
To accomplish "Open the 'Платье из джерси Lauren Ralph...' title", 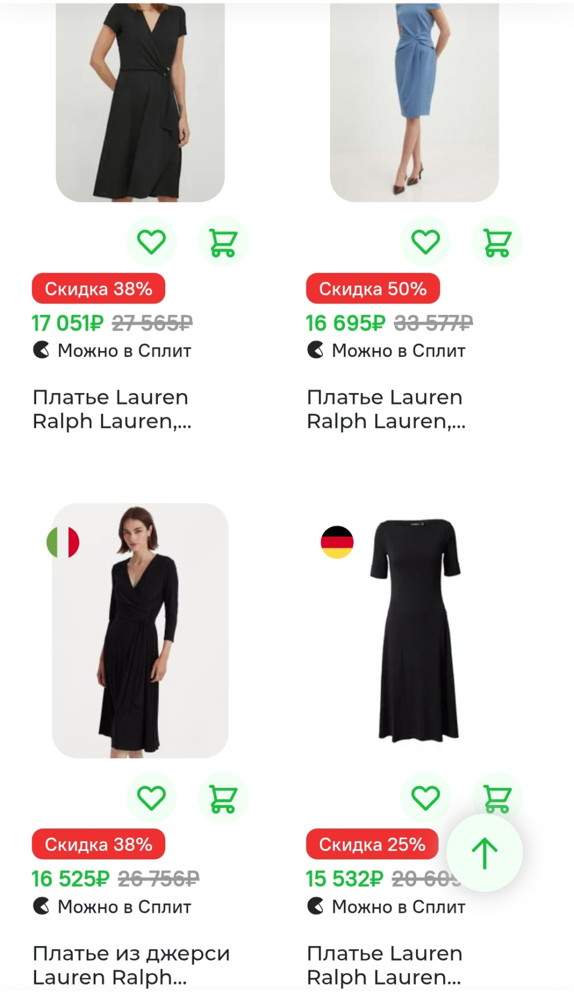I will [131, 965].
